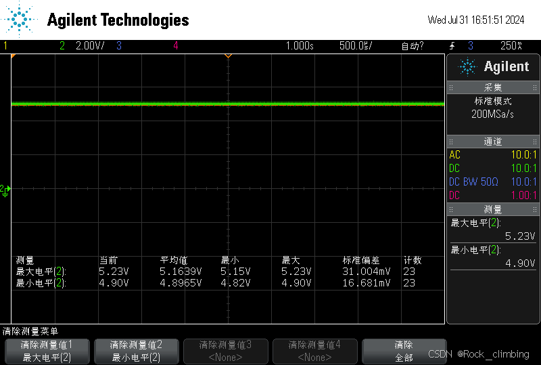This screenshot has height=365, width=541.
Task: Click the 最小 5.15V table cell
Action: pyautogui.click(x=235, y=272)
